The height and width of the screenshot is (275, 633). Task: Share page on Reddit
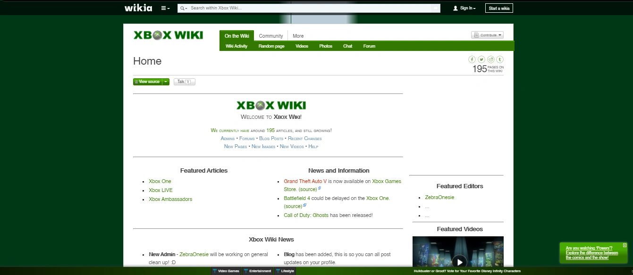[x=491, y=59]
